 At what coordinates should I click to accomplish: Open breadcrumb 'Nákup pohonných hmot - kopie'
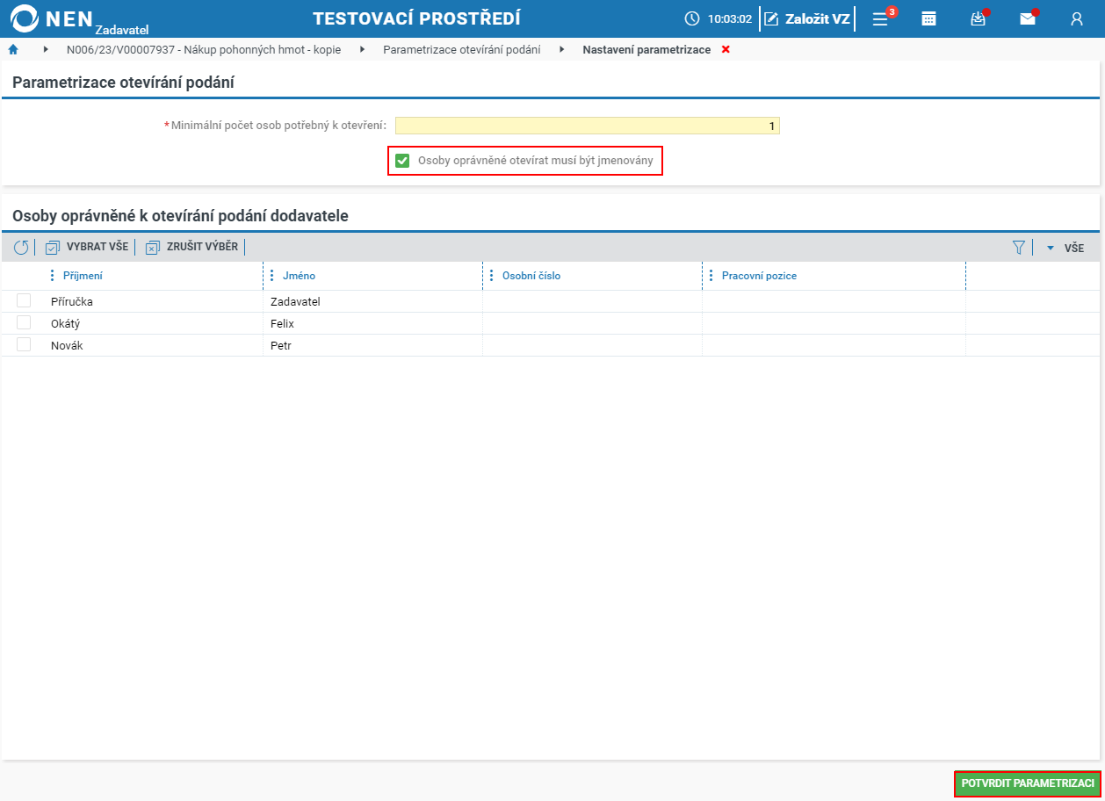pyautogui.click(x=204, y=50)
